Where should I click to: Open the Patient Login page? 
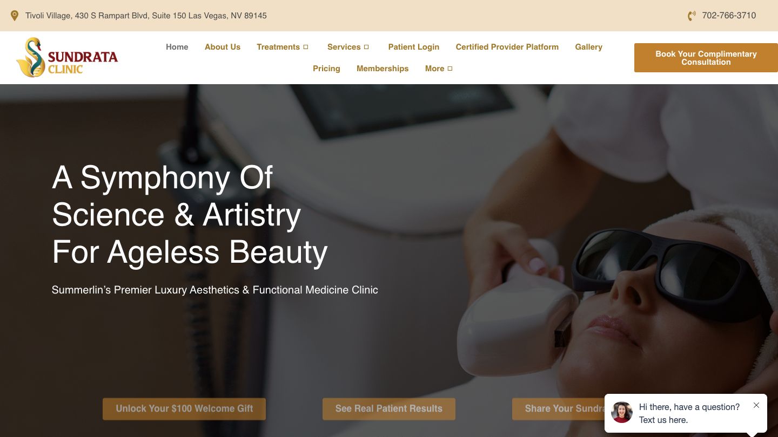pos(414,47)
